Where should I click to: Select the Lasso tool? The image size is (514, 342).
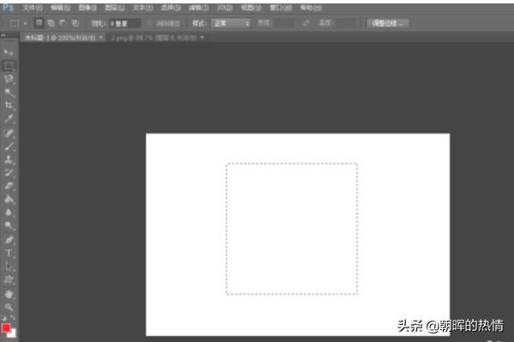9,79
